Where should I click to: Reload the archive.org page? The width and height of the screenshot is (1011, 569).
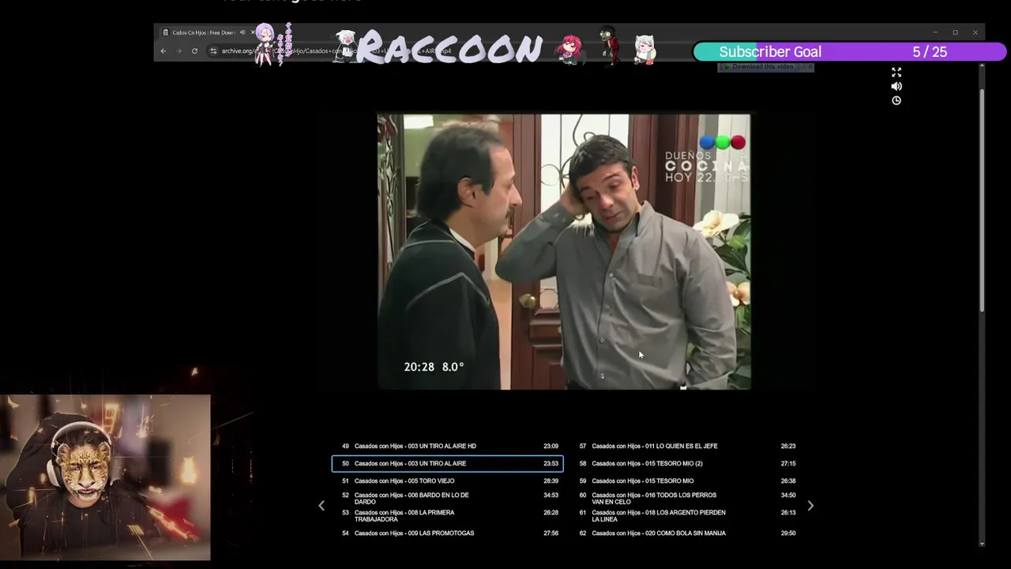point(194,51)
